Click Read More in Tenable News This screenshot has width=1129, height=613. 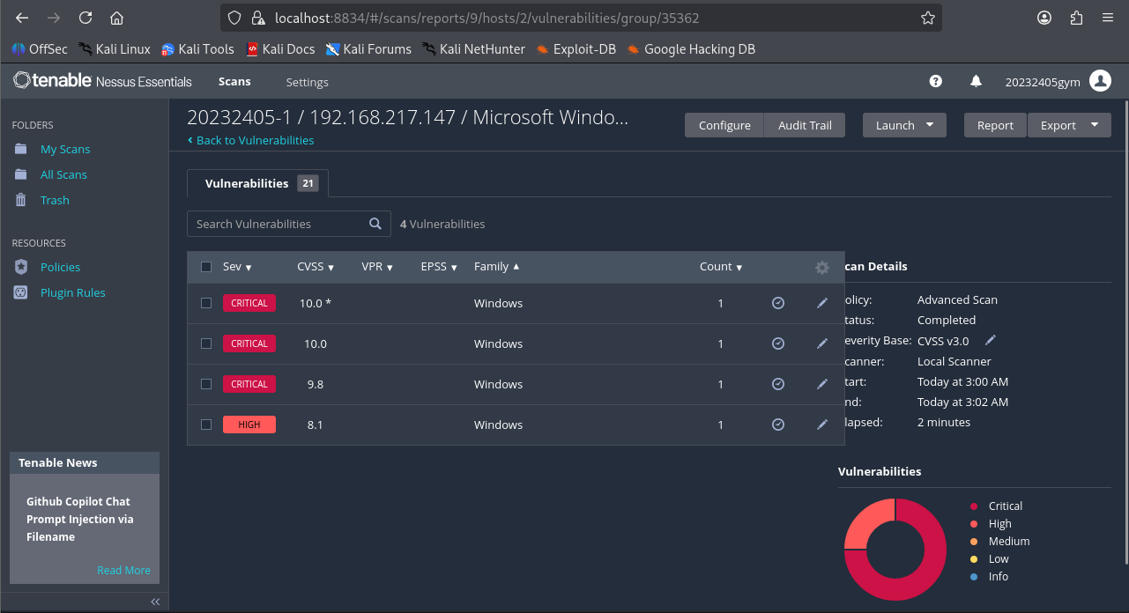[x=123, y=570]
